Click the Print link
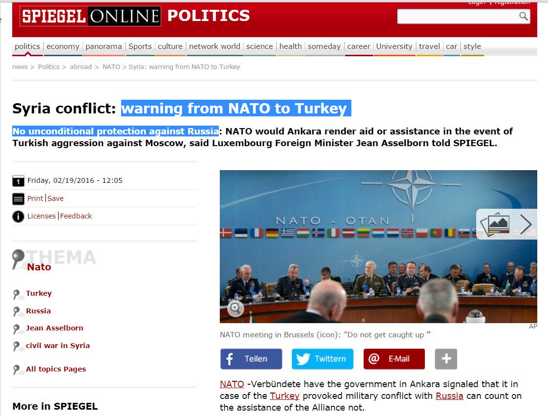Image resolution: width=548 pixels, height=417 pixels. coord(35,198)
